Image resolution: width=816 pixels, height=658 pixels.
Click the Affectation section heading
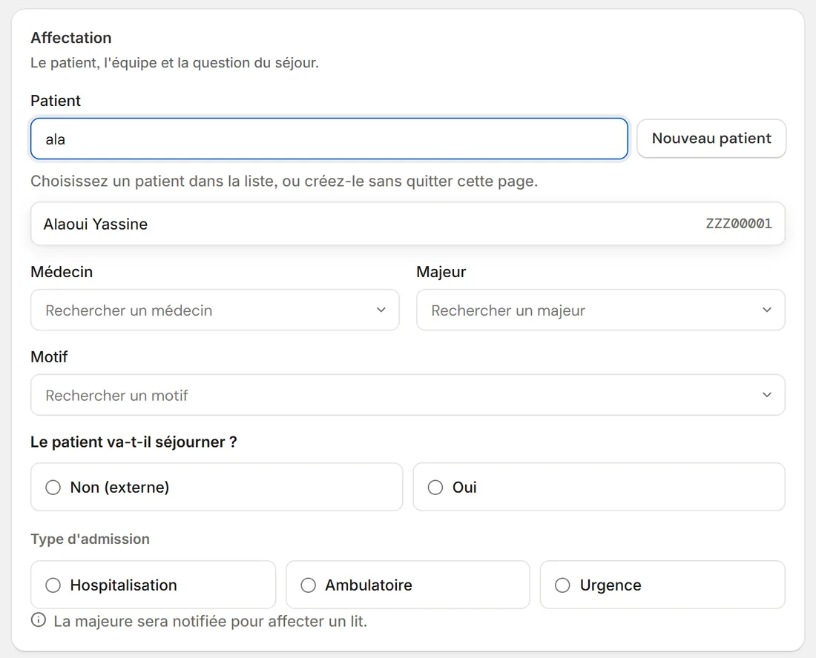point(71,38)
